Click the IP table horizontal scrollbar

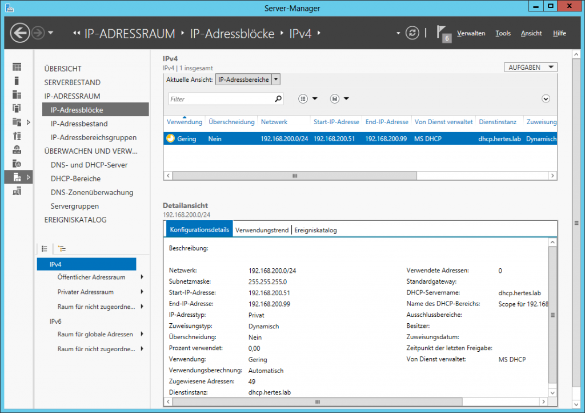(295, 176)
